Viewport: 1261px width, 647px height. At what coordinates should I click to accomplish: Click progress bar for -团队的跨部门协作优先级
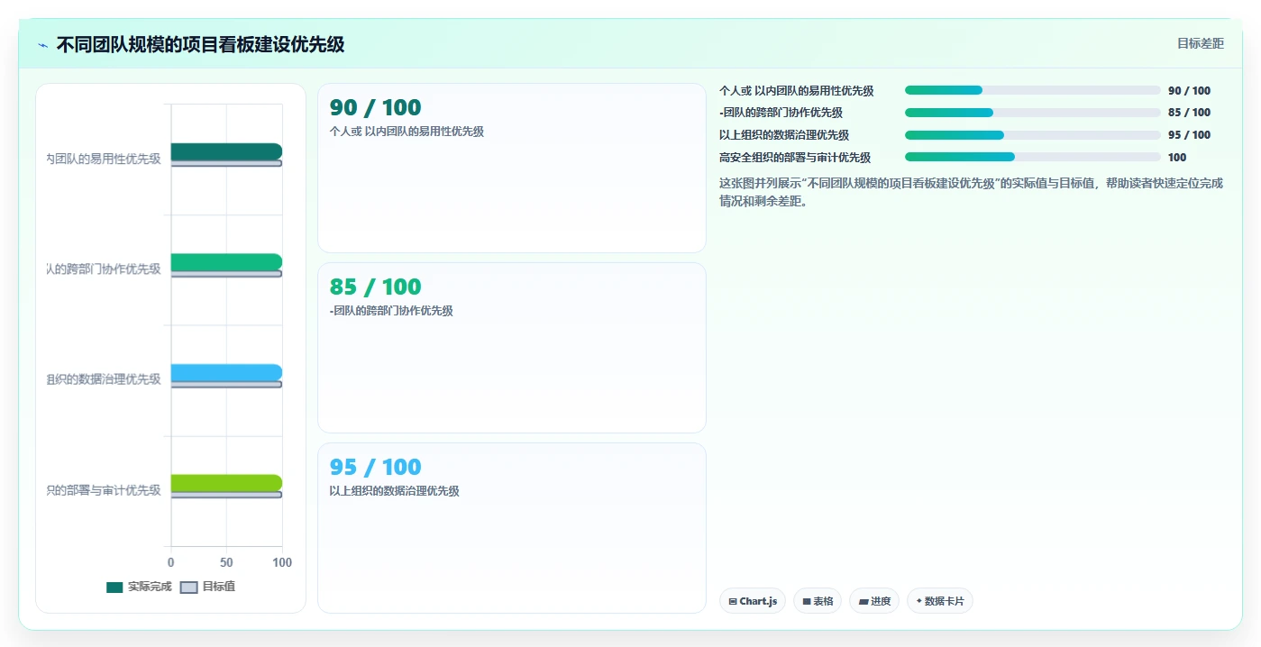pyautogui.click(x=1033, y=113)
